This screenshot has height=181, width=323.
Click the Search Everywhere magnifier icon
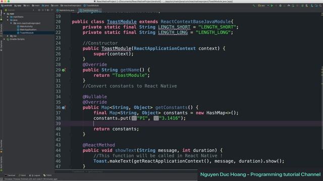pos(320,6)
